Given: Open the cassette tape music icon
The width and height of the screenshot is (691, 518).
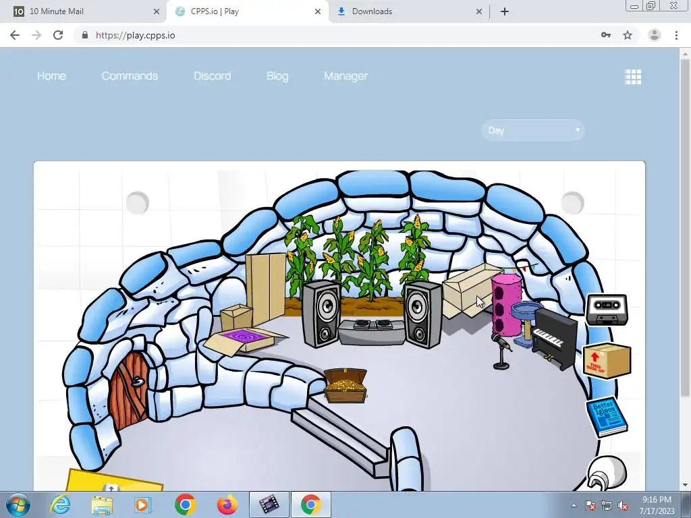Looking at the screenshot, I should (607, 310).
